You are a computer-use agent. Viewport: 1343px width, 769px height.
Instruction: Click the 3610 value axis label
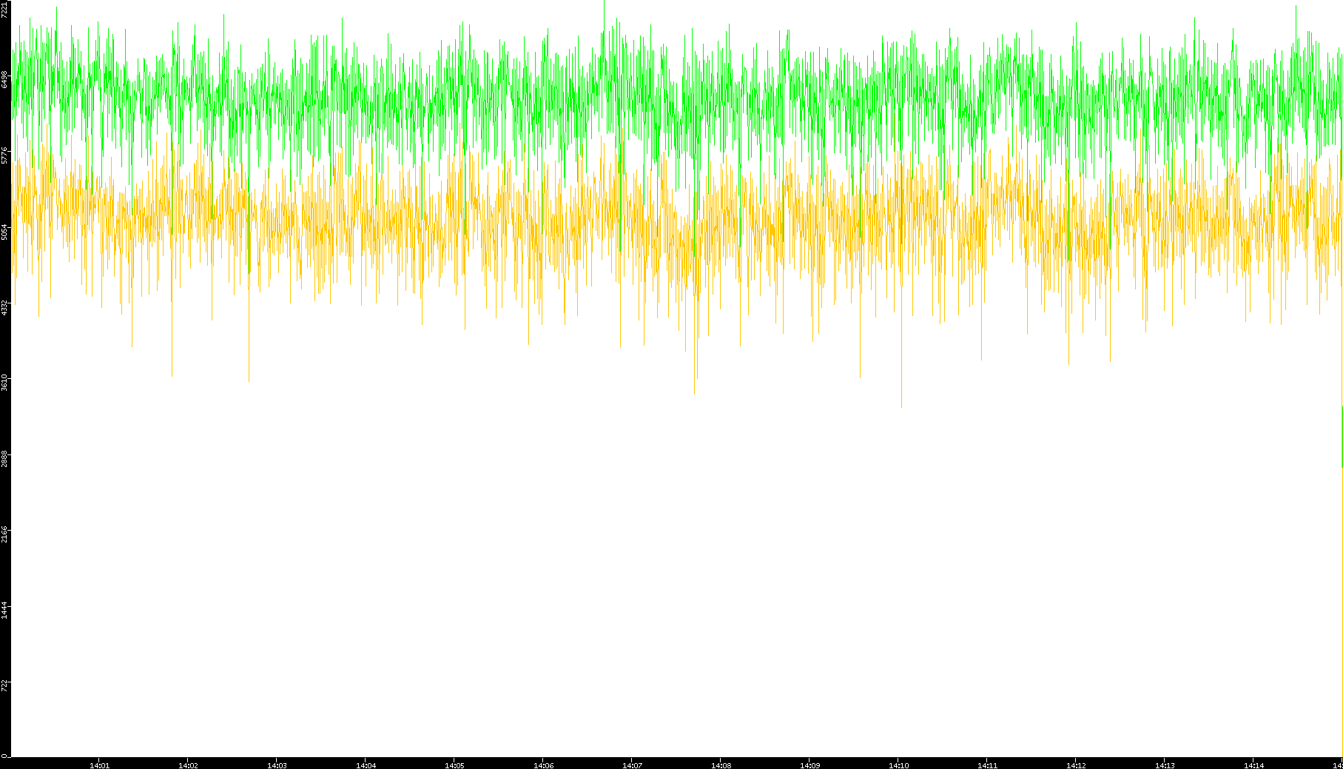tap(4, 383)
